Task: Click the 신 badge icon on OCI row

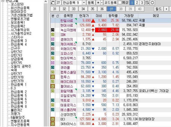Action: (x=53, y=119)
